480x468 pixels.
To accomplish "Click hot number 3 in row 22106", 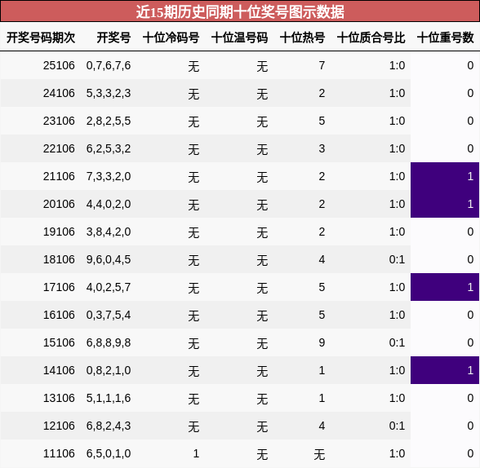I will point(322,148).
